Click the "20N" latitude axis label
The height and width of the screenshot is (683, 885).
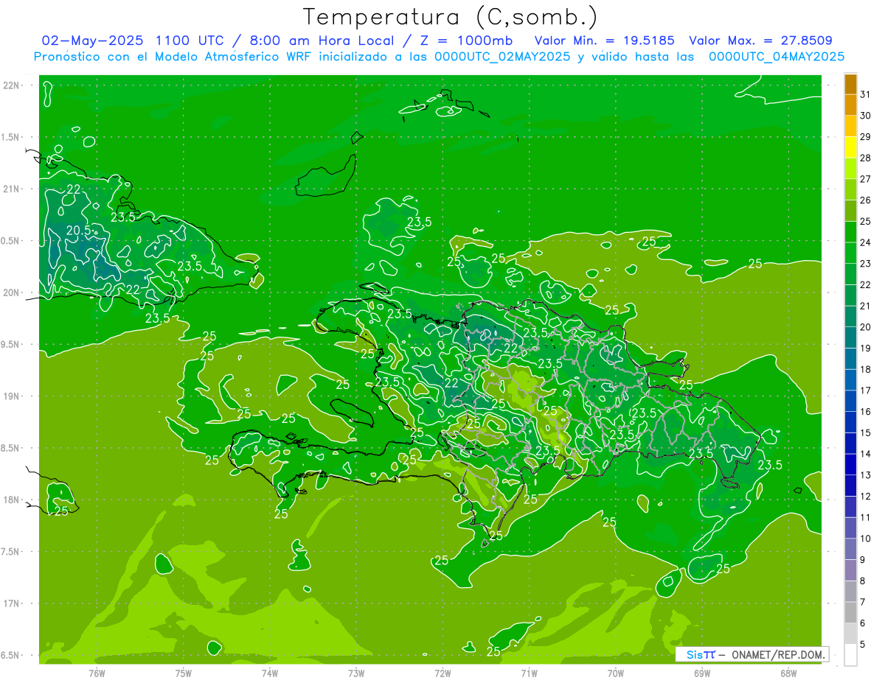[x=13, y=293]
